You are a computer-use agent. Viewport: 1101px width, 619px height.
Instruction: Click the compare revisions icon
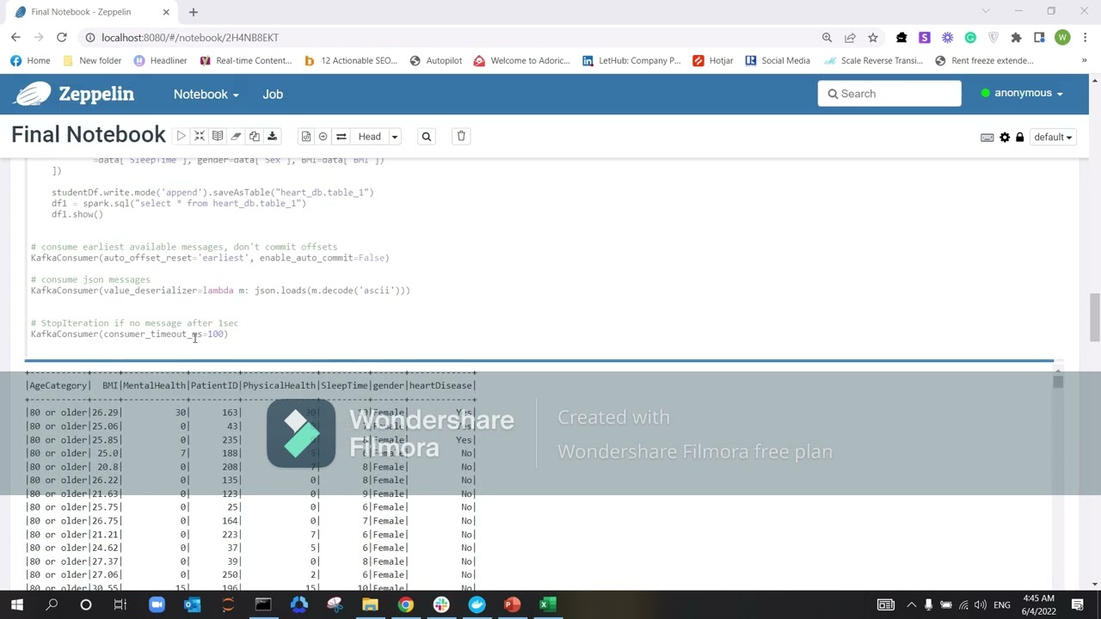pyautogui.click(x=341, y=136)
